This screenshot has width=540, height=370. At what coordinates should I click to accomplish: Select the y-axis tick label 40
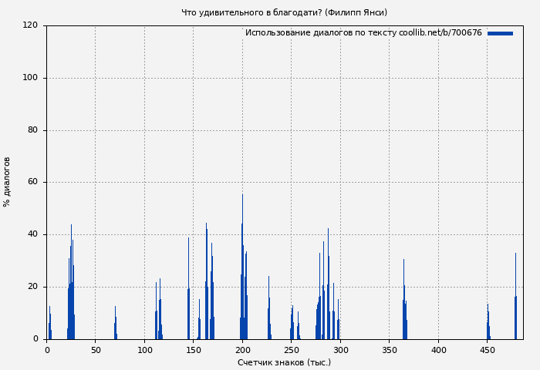32,234
